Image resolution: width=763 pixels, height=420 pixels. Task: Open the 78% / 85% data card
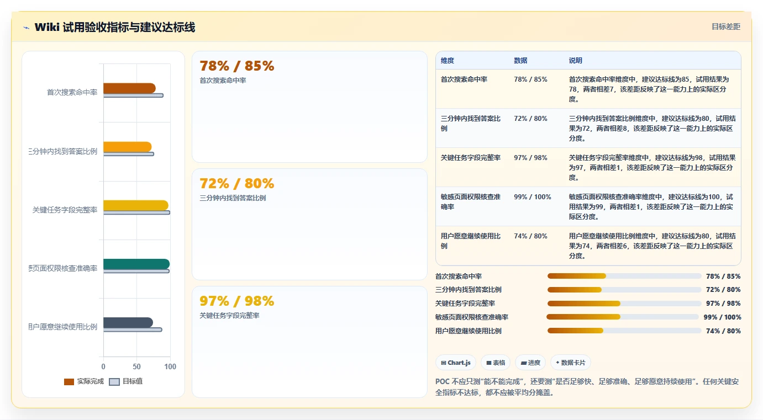[309, 107]
